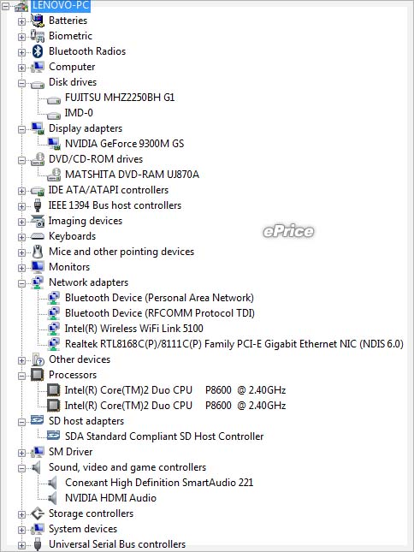Select Bluetooth Device (Personal Area Network)
The height and width of the screenshot is (552, 414).
[x=159, y=298]
